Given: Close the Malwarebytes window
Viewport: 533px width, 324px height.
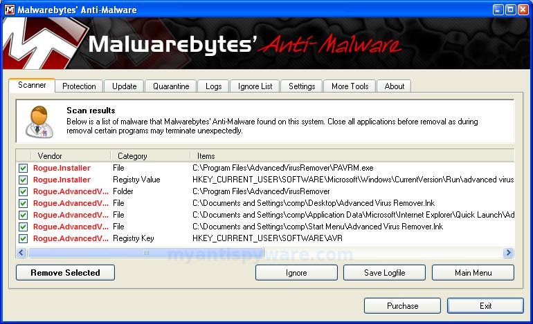Looking at the screenshot, I should [x=523, y=10].
